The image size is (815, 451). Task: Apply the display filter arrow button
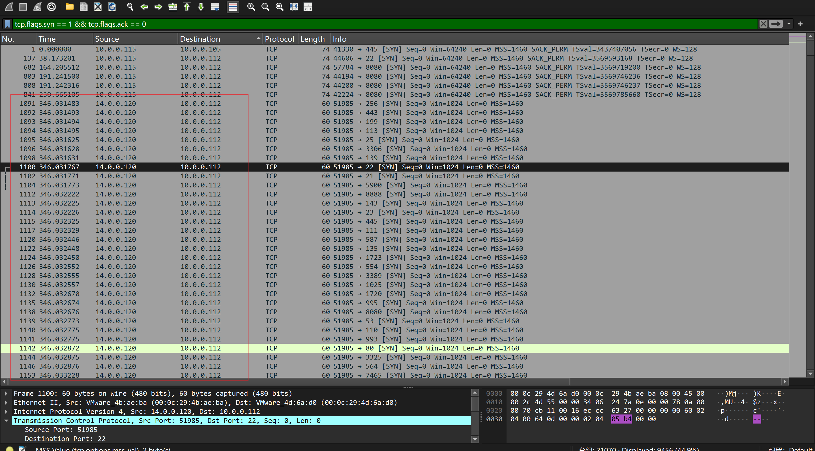coord(775,24)
